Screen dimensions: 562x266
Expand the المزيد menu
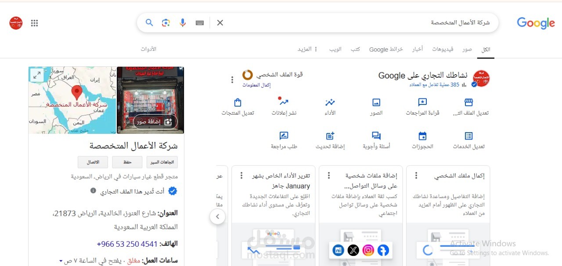307,49
